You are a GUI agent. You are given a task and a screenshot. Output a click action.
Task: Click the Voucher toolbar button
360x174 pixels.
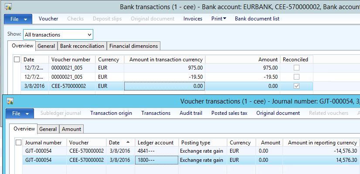tap(48, 19)
